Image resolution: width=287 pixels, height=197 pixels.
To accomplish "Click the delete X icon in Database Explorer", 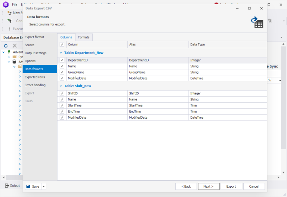I will 15,46.
